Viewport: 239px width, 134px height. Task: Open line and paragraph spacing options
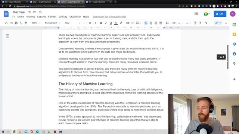167,23
